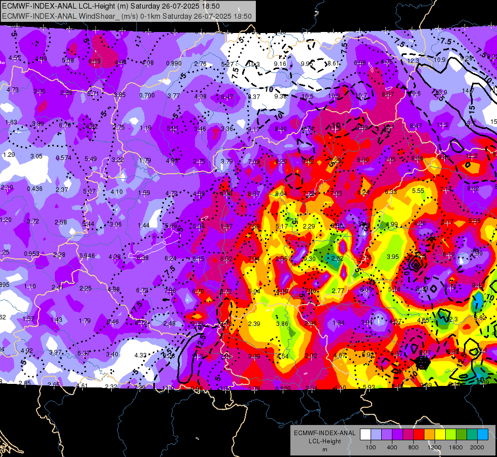This screenshot has height=457, width=497.
Task: Click the WindShear 0-1km title line at the top
Action: (127, 16)
